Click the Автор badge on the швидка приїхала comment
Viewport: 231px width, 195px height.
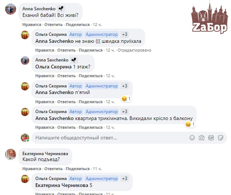(76, 34)
